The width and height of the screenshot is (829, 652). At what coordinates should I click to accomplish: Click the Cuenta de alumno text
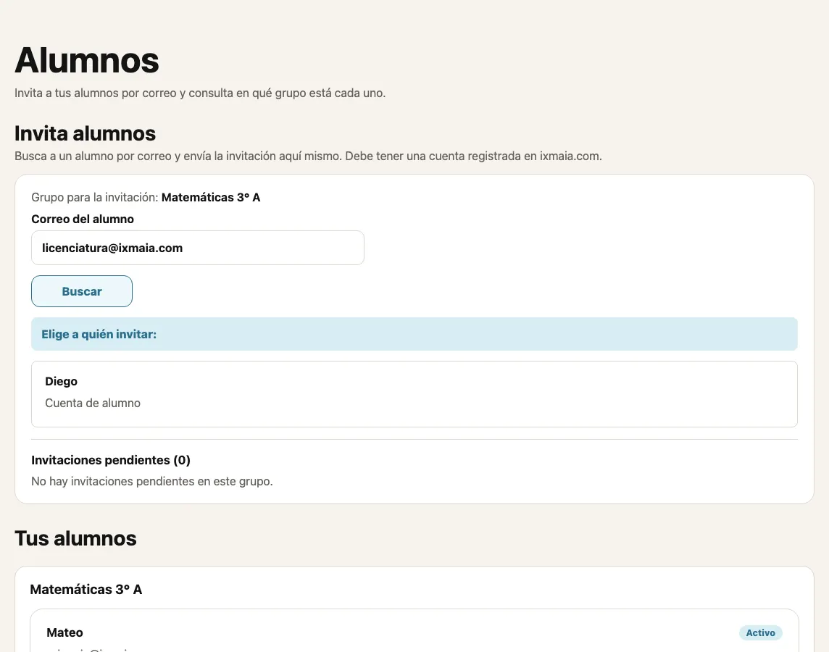93,403
